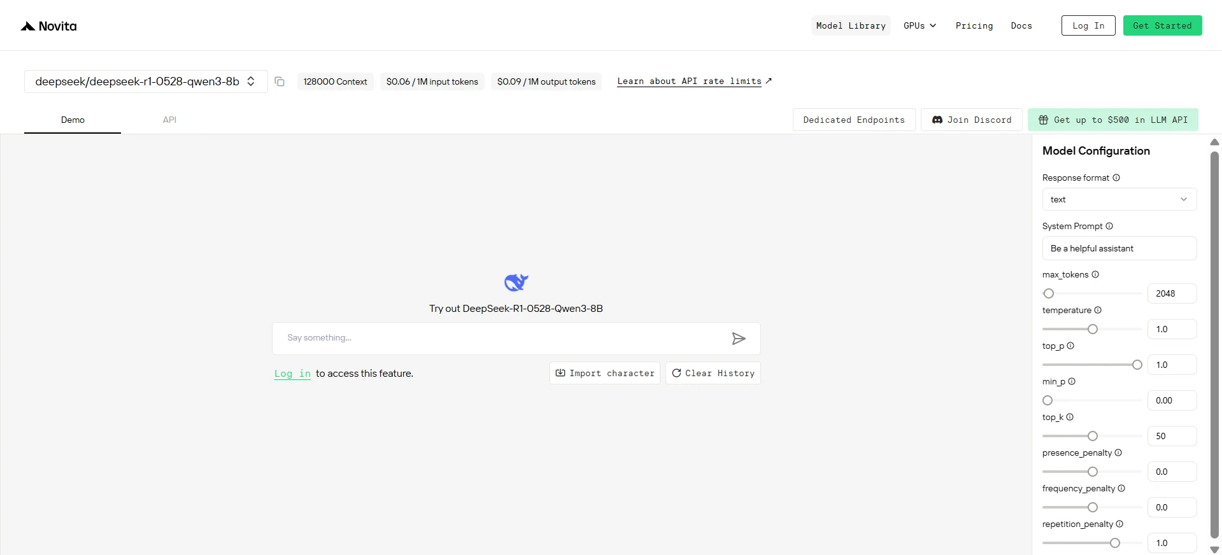
Task: Click the Get Started button
Action: click(1162, 25)
